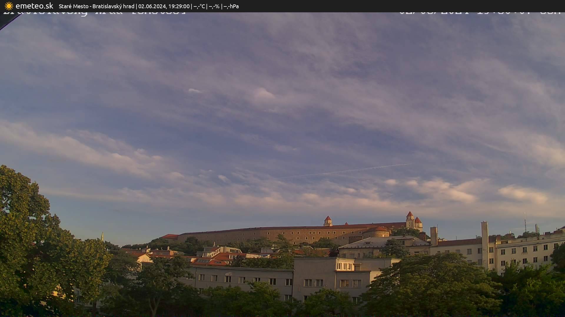Select the weather symbol left of the site name
The image size is (565, 317).
coord(9,6)
